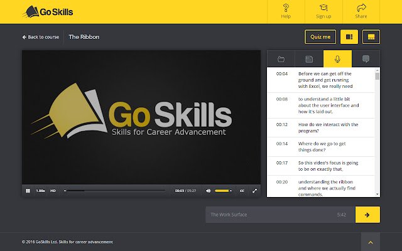Go back via Back to course link
The height and width of the screenshot is (251, 402).
pyautogui.click(x=40, y=37)
